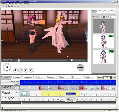Adjust the preview volume slider

click(80, 60)
